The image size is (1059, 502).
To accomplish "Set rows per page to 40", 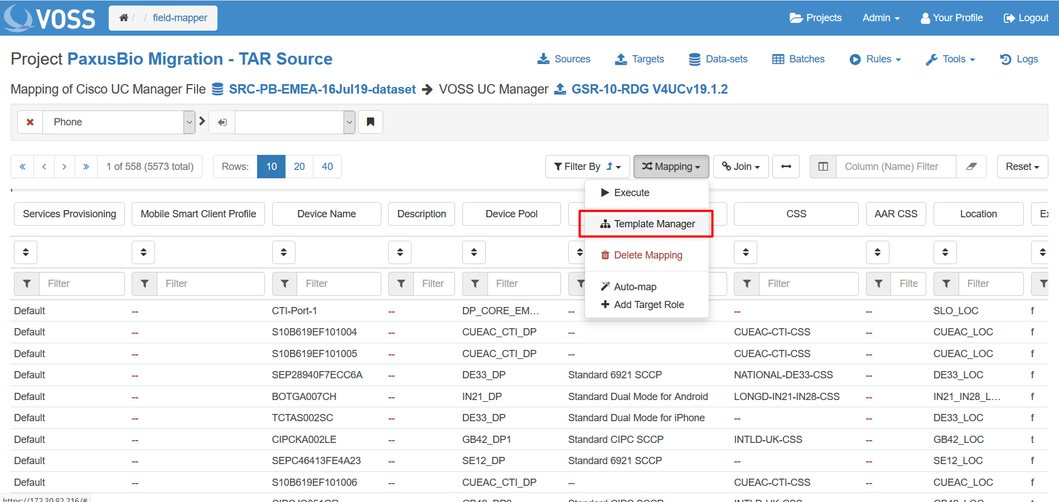I will [327, 167].
